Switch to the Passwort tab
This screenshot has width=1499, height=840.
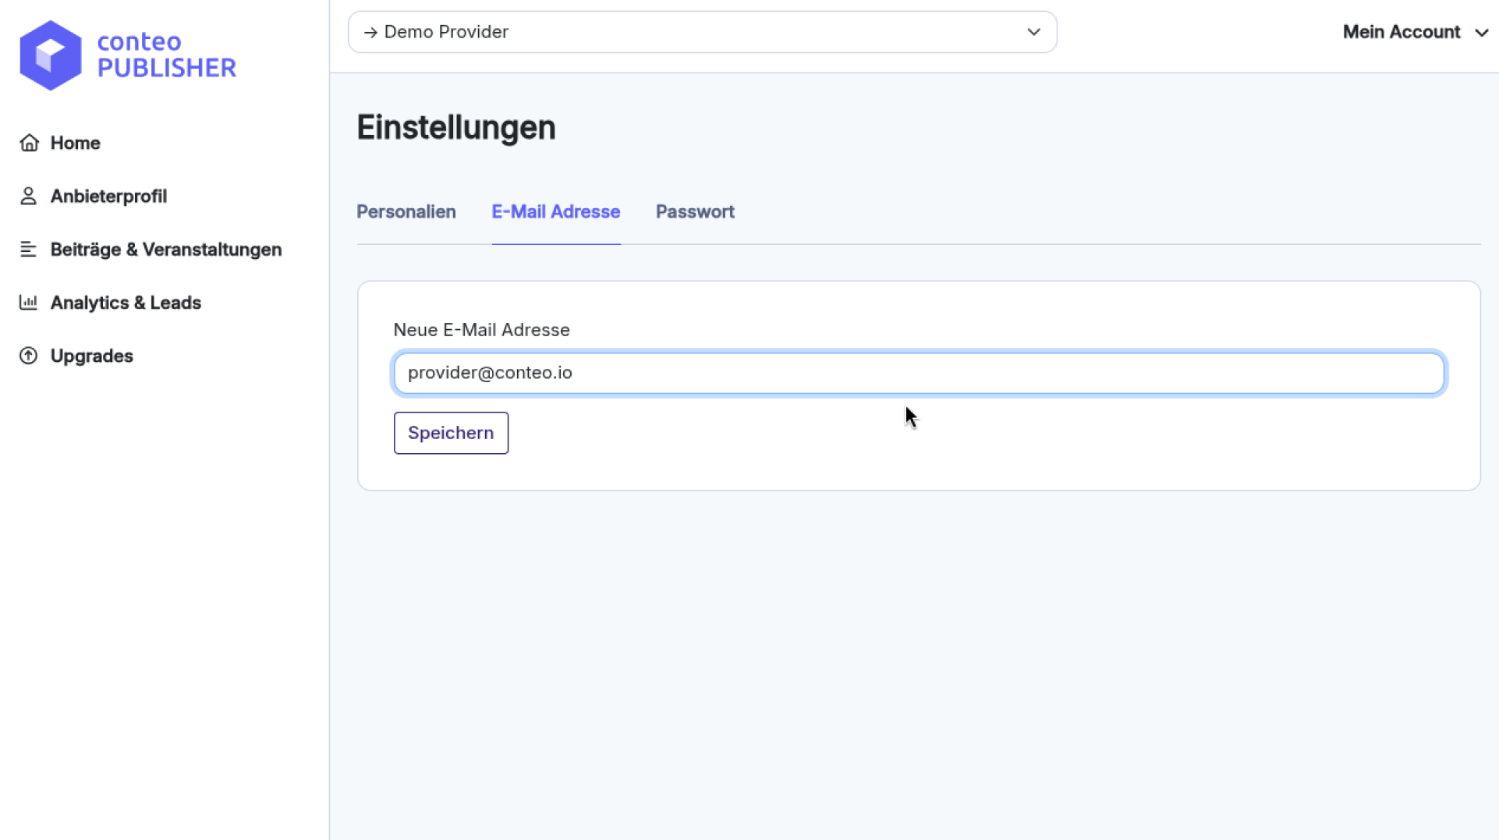(x=695, y=211)
